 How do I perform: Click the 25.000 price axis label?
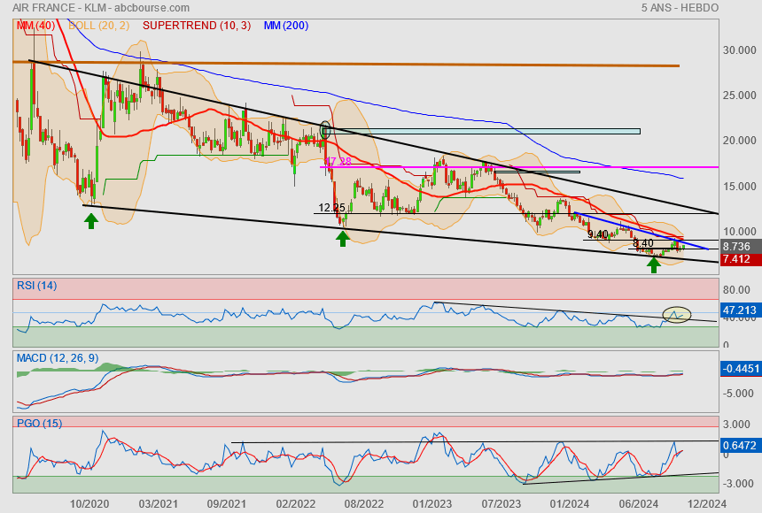(739, 96)
